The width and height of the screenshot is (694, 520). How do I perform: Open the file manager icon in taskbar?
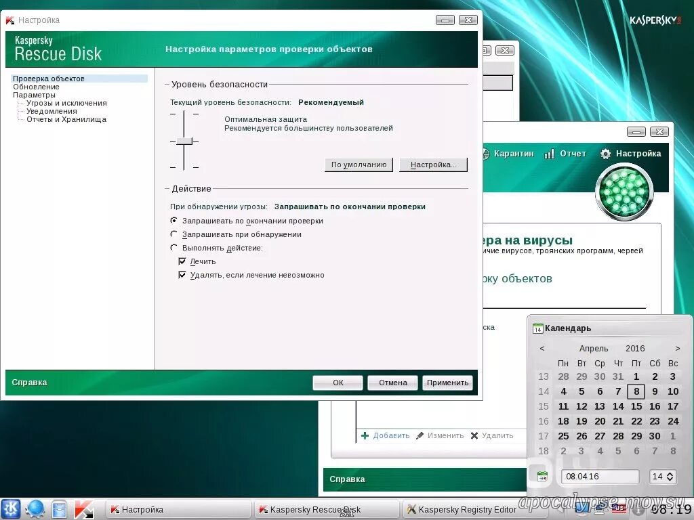(x=59, y=509)
